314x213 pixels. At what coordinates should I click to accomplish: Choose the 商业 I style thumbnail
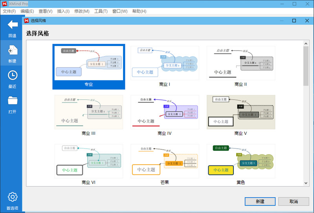click(x=165, y=63)
